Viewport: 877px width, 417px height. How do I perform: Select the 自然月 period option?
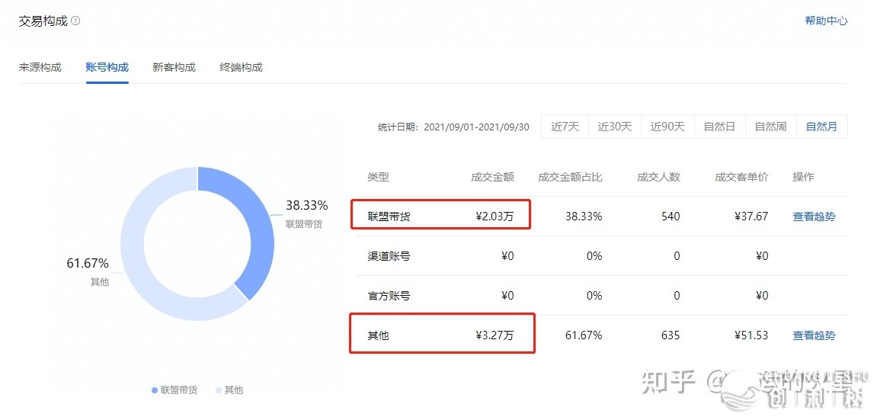pyautogui.click(x=821, y=127)
